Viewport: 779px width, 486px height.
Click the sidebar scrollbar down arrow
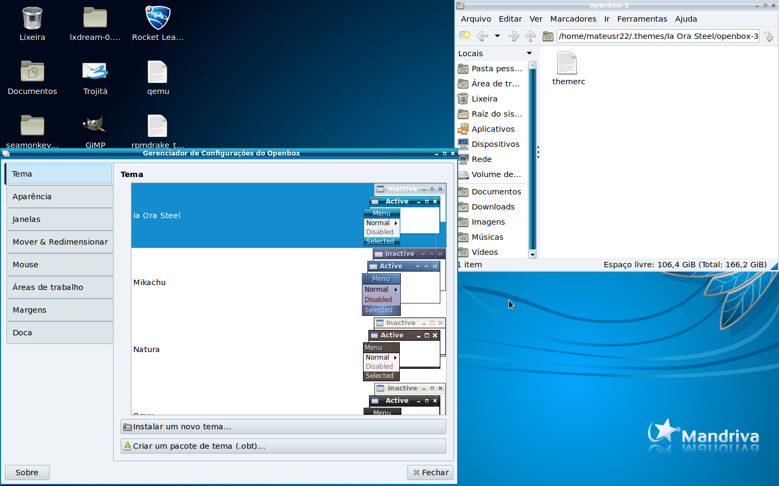click(532, 255)
